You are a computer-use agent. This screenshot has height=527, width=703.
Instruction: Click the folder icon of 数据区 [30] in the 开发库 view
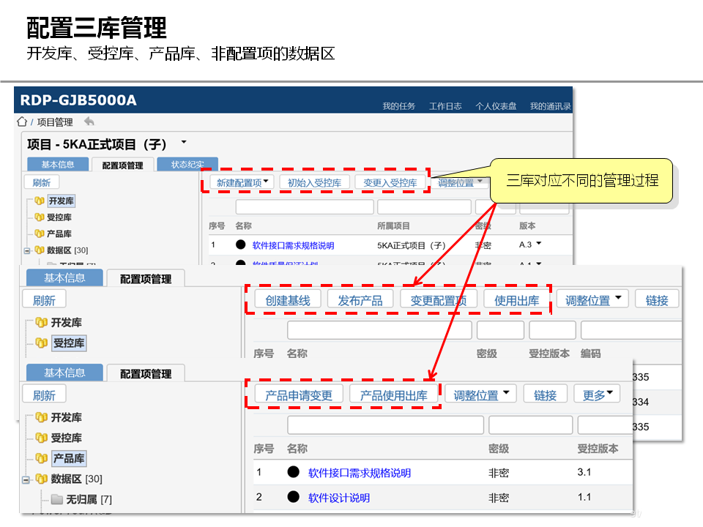[40, 250]
